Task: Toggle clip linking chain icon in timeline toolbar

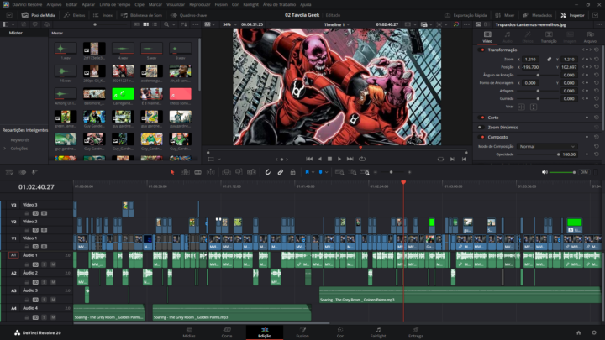Action: pos(281,172)
